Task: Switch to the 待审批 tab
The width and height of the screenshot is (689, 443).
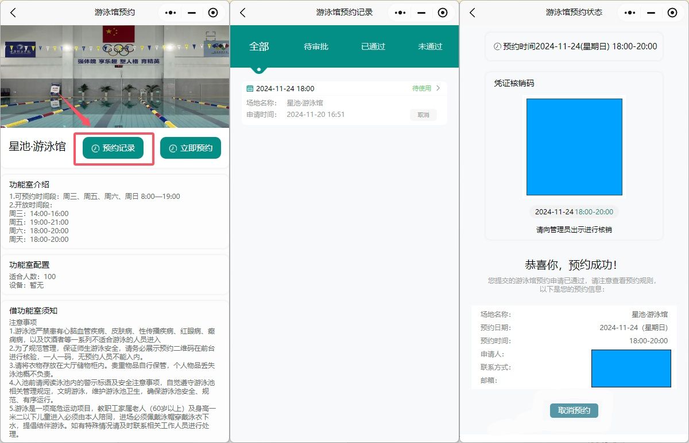Action: (316, 46)
